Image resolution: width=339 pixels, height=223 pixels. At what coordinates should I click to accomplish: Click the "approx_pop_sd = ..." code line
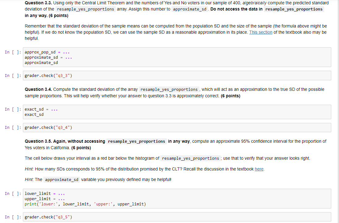coord(47,52)
